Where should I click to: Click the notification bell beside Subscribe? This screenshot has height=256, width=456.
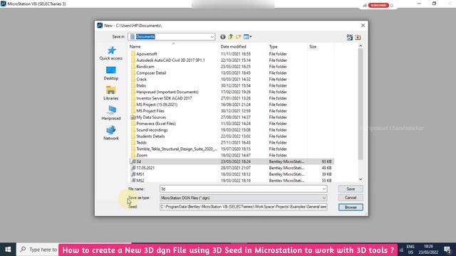pos(392,5)
